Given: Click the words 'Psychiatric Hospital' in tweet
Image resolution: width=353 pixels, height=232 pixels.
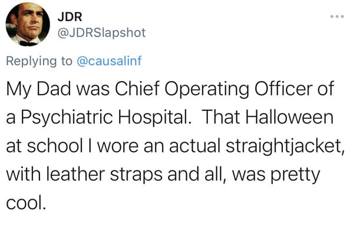Looking at the screenshot, I should (x=106, y=118).
